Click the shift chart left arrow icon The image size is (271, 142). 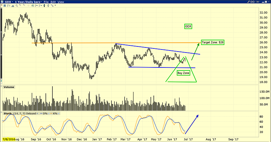(x=40, y=5)
